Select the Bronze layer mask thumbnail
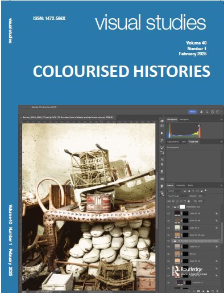Image resolution: width=224 pixels, height=293 pixels. 185,254
